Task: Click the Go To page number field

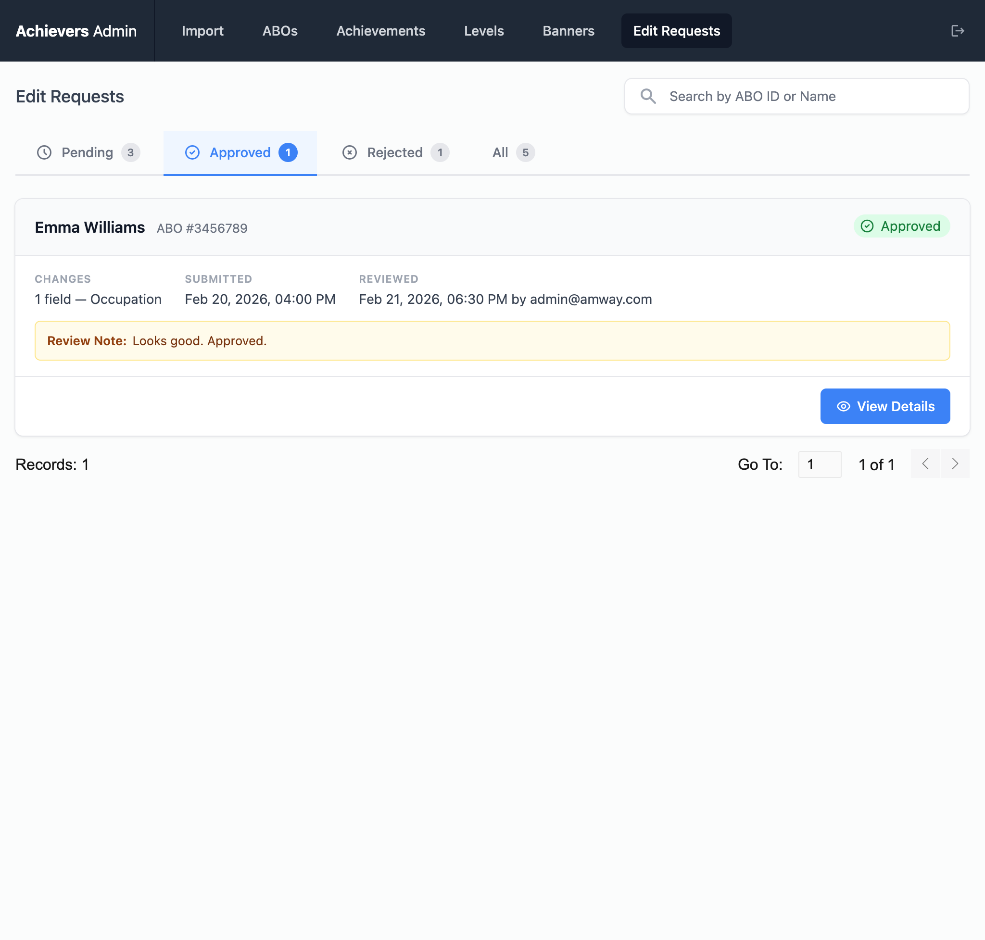Action: (x=819, y=464)
